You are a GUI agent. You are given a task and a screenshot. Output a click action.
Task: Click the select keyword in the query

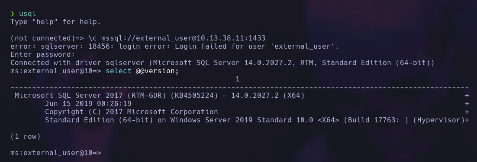pos(118,71)
